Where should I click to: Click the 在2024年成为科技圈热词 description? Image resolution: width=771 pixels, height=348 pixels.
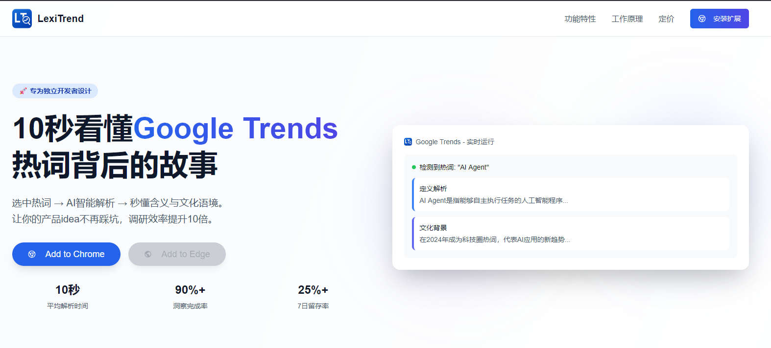(495, 239)
